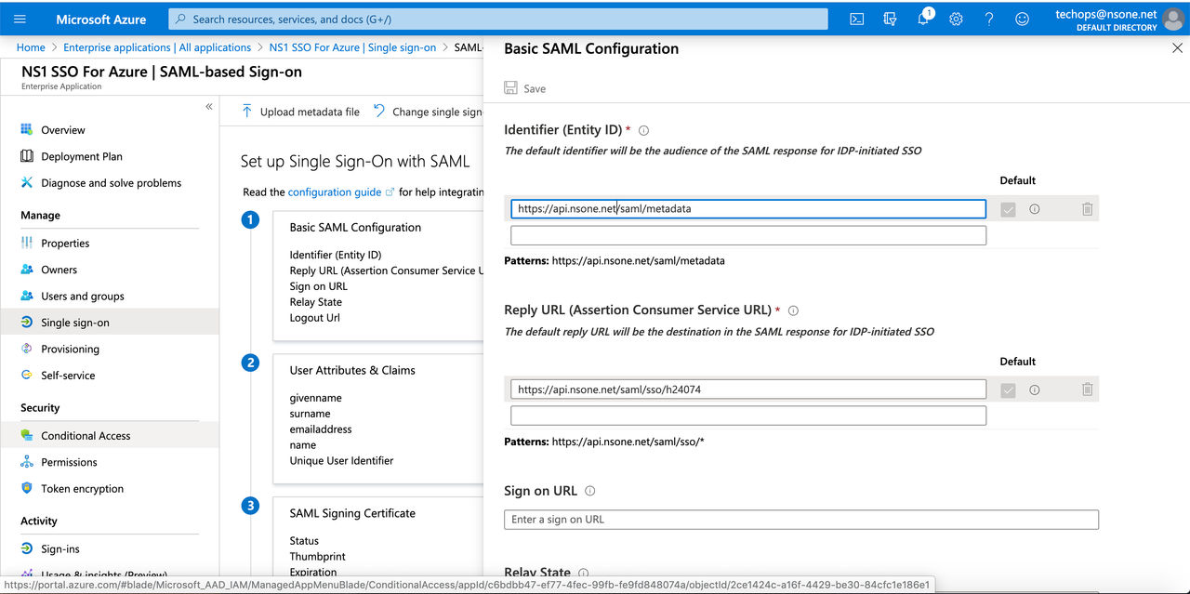Select Provisioning in the Manage menu
Screen dimensions: 1190x594
pyautogui.click(x=70, y=349)
